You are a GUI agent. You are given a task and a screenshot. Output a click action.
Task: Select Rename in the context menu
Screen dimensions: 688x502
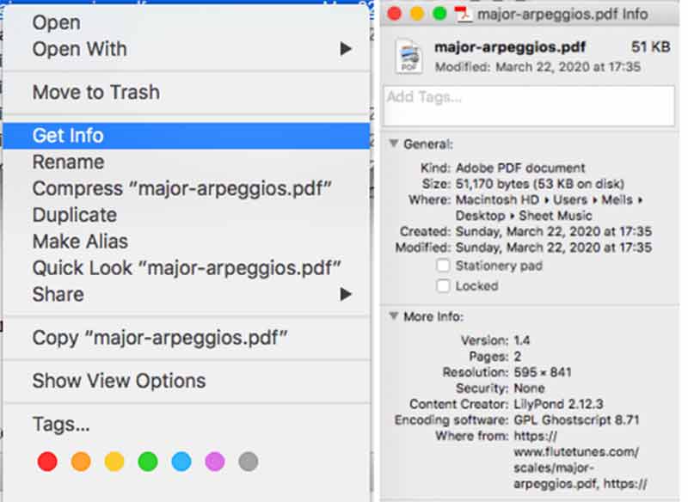[x=187, y=162]
